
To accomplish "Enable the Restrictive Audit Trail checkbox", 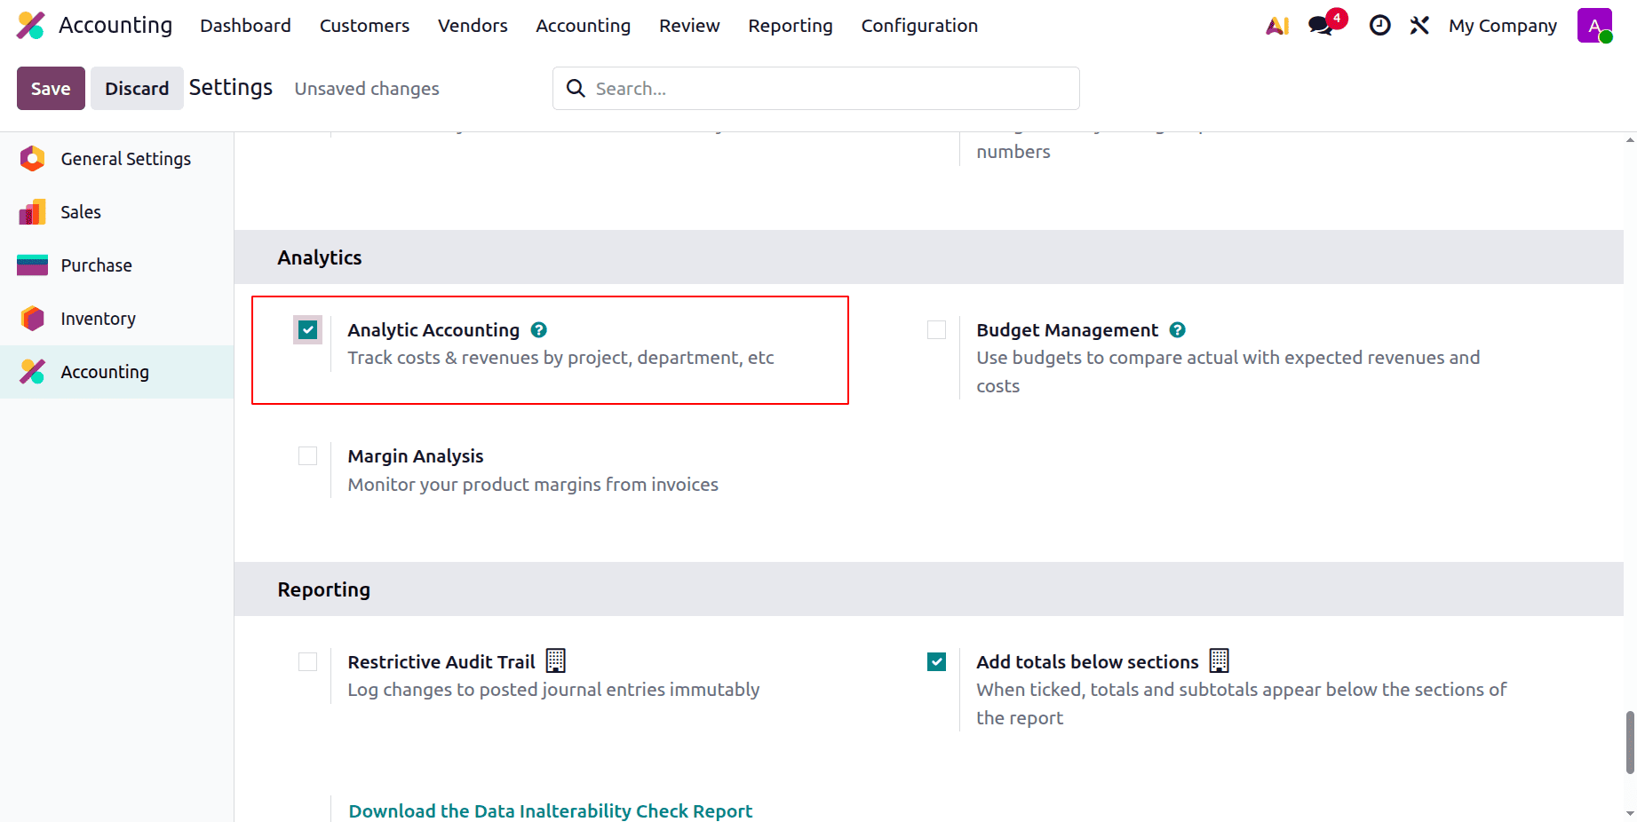I will click(x=308, y=662).
